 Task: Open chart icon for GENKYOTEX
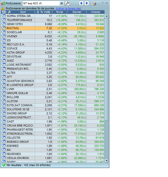pyautogui.click(x=4, y=24)
